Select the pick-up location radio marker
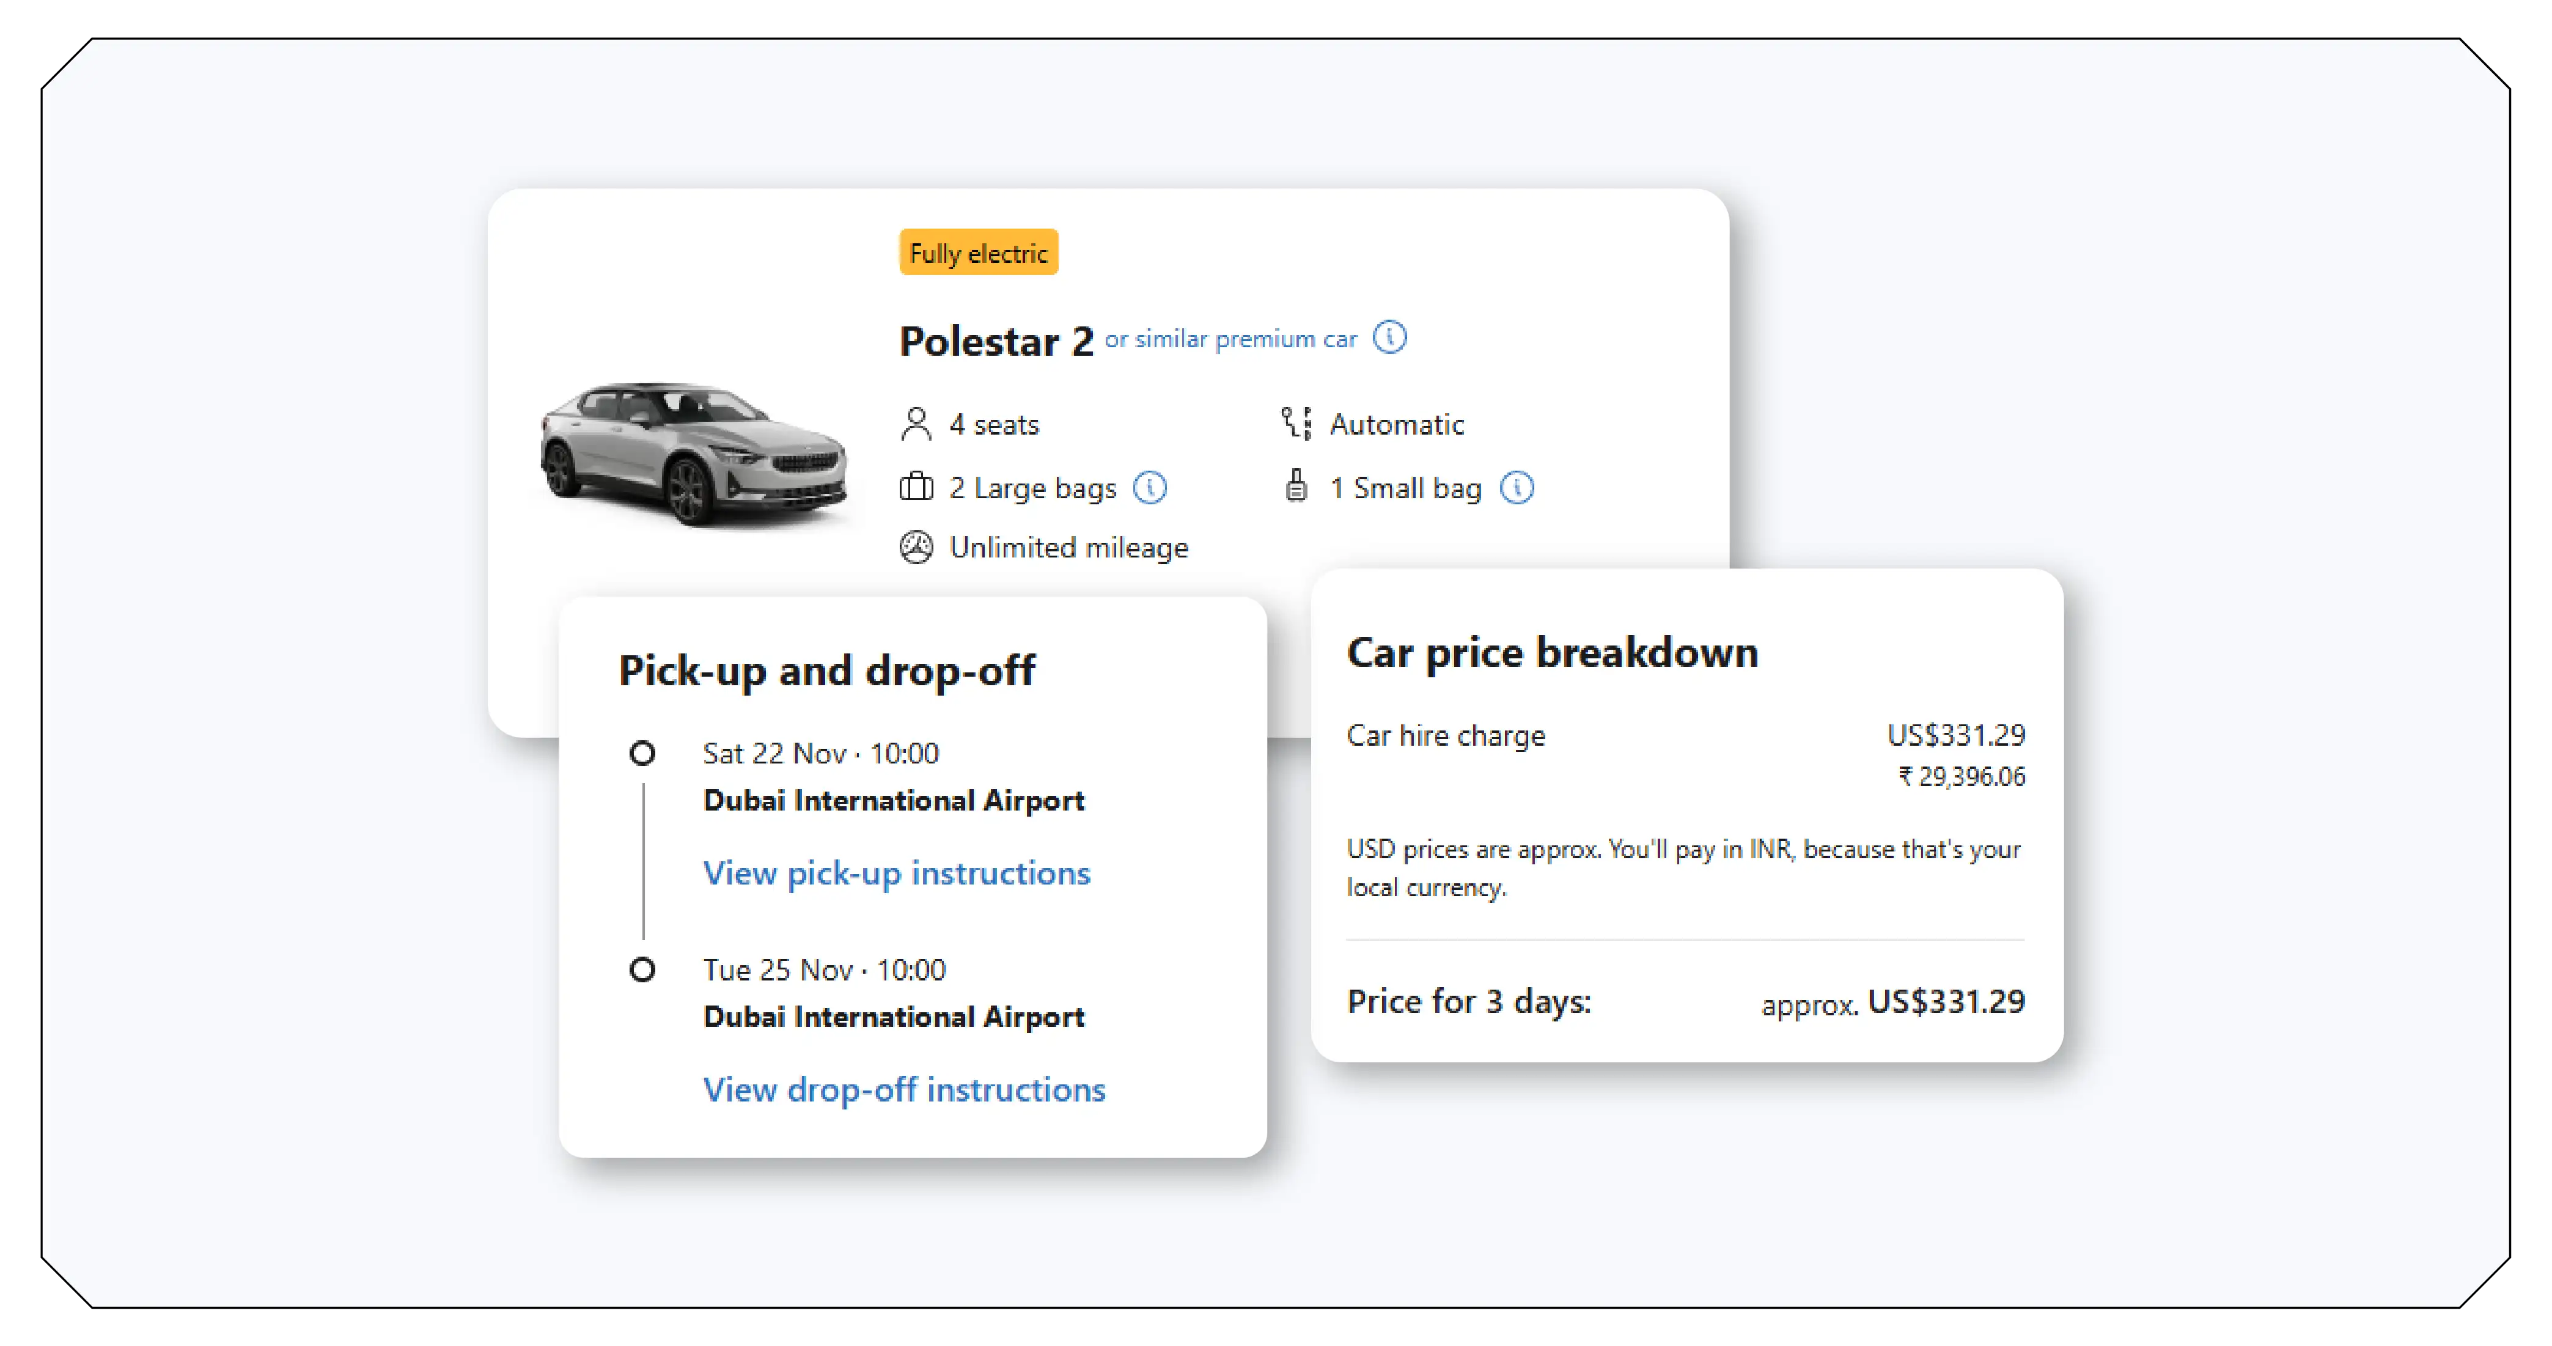 [x=643, y=752]
